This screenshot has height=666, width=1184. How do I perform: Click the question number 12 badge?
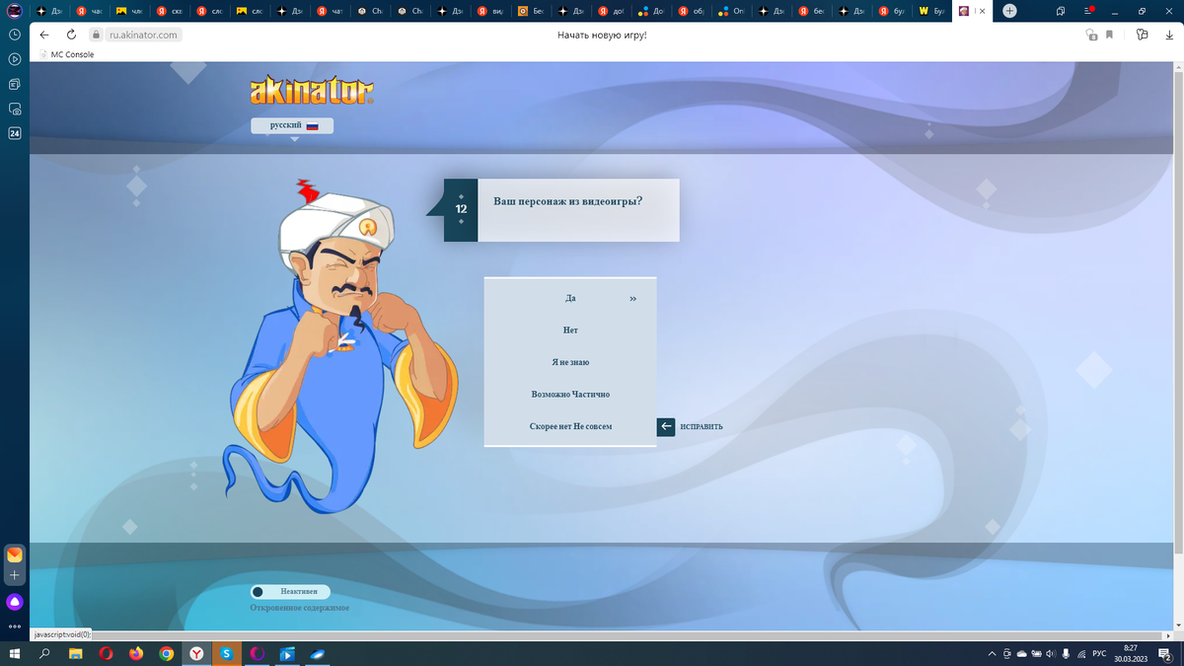click(x=461, y=209)
